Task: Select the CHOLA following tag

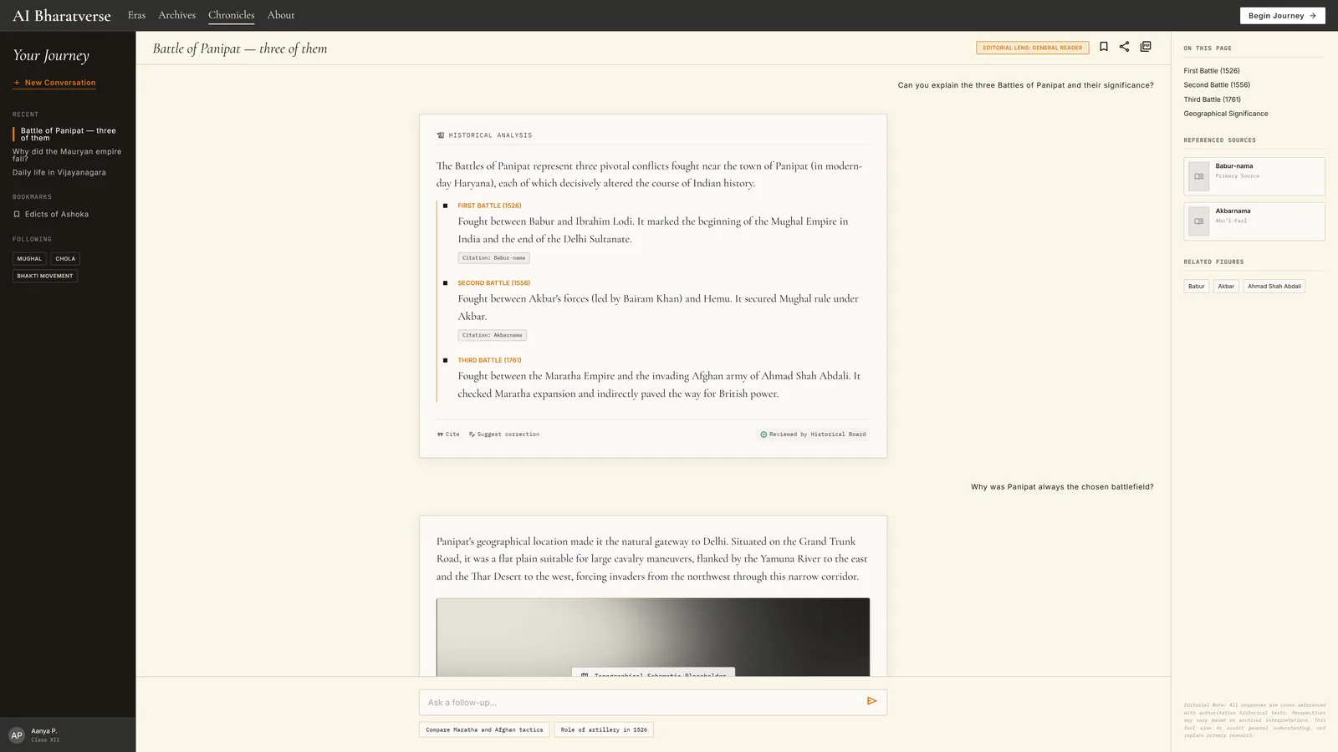Action: 65,259
